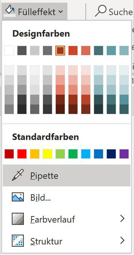The height and width of the screenshot is (255, 134).
Task: Select the highlighted dark orange design swatch
Action: coord(60,50)
